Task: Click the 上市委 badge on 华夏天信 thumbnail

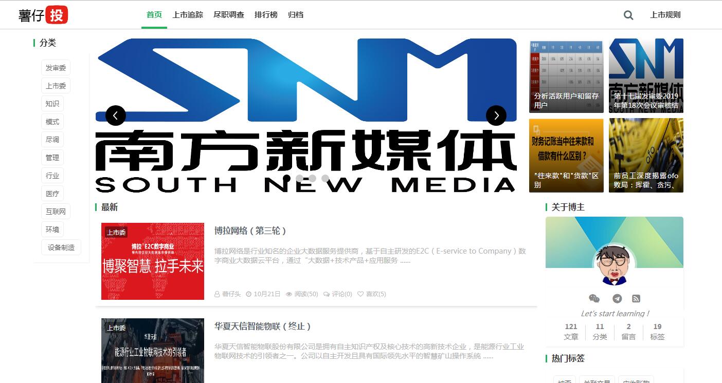Action: tap(116, 328)
